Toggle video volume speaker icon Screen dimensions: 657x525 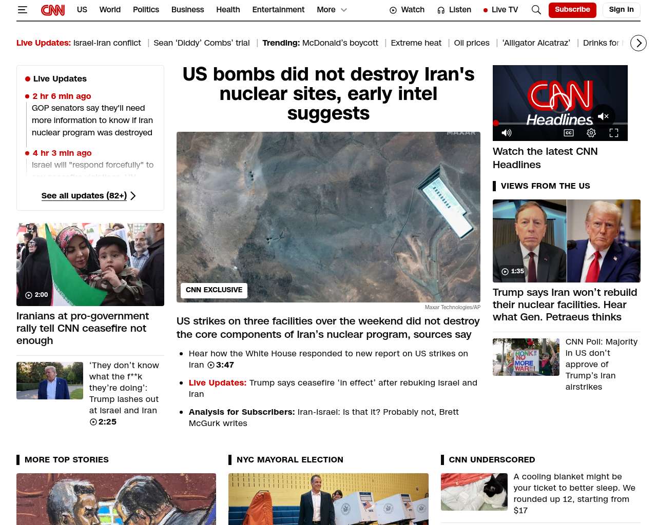[507, 133]
